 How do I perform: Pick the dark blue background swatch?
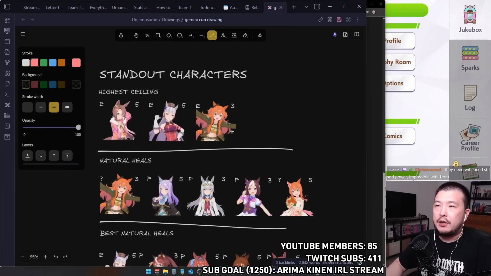(x=53, y=85)
